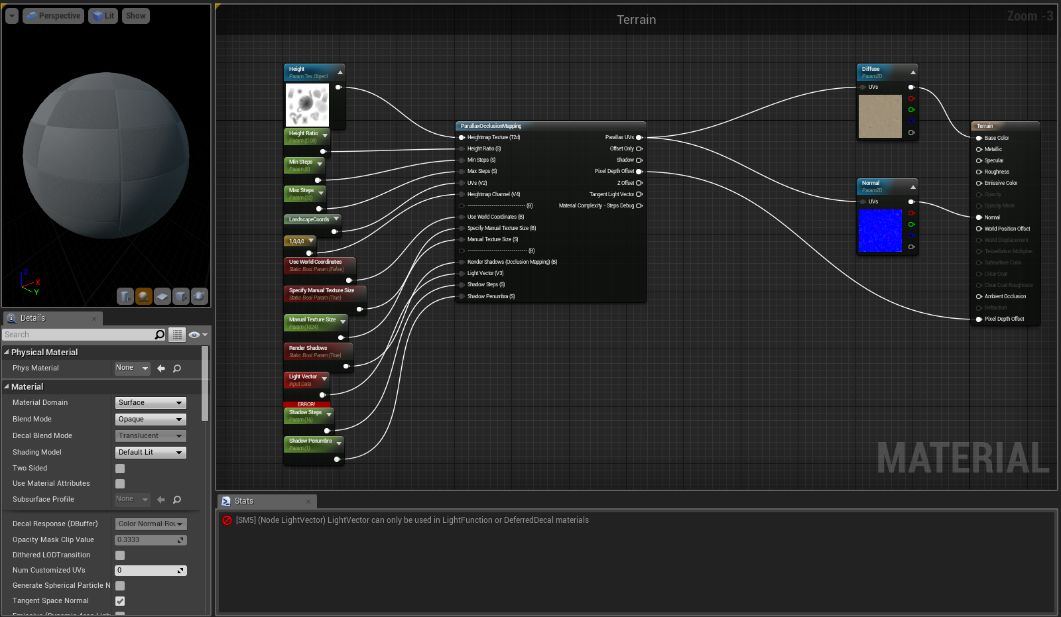Toggle Dithered LODTransition checkbox
1061x617 pixels.
pos(120,555)
